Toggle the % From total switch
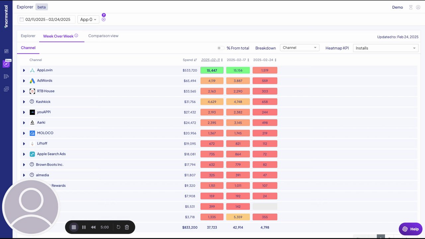The image size is (425, 239). click(220, 48)
